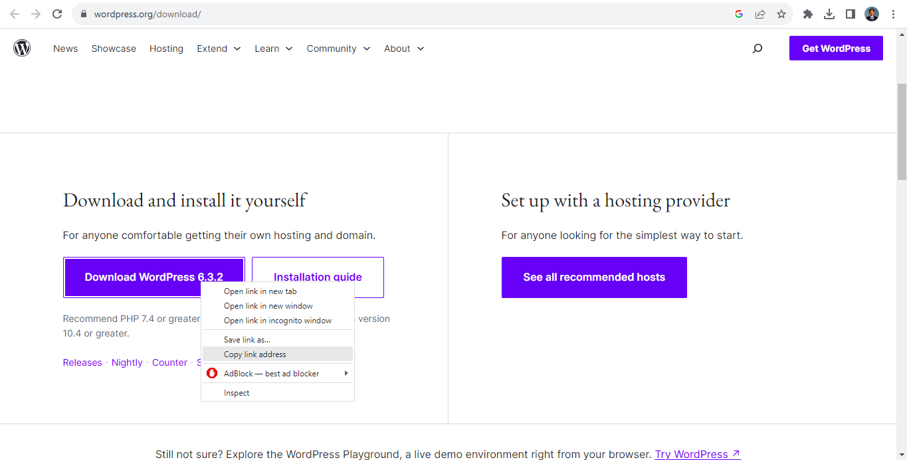Expand the Community menu chevron
This screenshot has height=460, width=907.
pos(366,48)
